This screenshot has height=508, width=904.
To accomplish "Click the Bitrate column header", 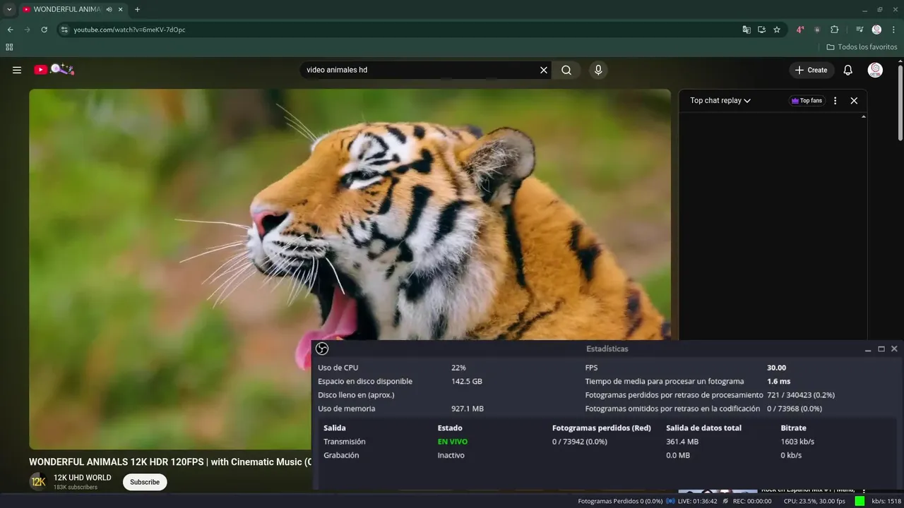I will [793, 428].
